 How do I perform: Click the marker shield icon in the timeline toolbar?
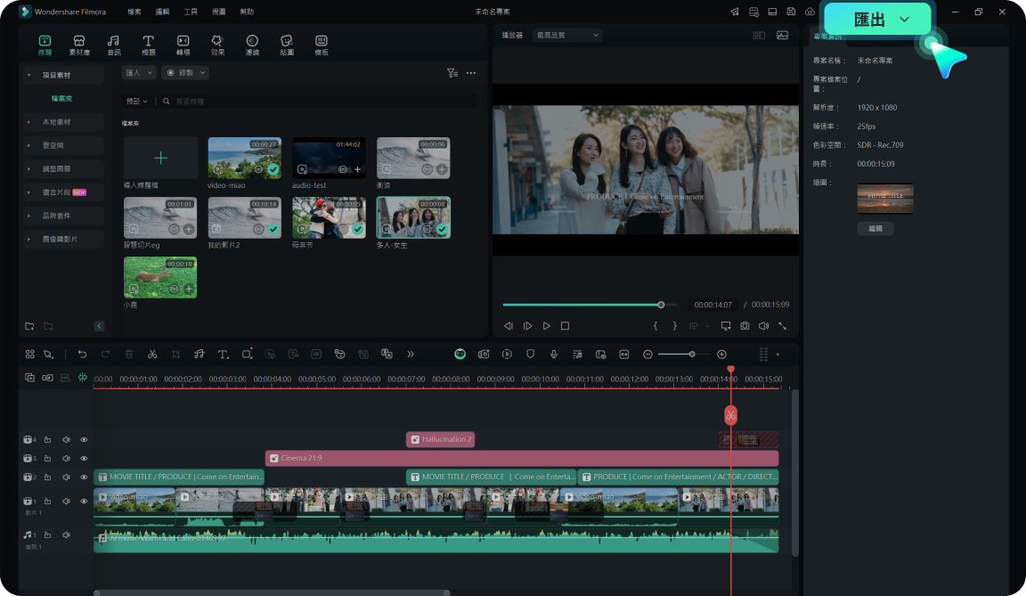[x=531, y=354]
